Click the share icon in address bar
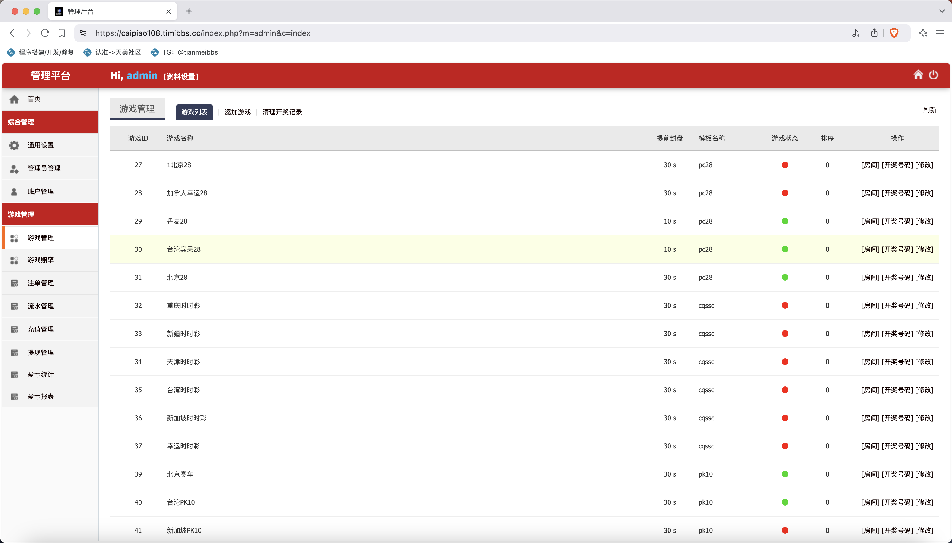This screenshot has width=952, height=543. pos(874,33)
